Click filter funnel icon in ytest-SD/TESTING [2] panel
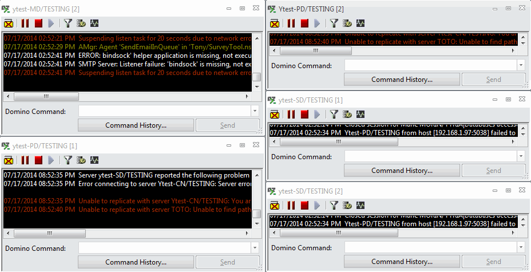This screenshot has width=531, height=272. coord(334,206)
